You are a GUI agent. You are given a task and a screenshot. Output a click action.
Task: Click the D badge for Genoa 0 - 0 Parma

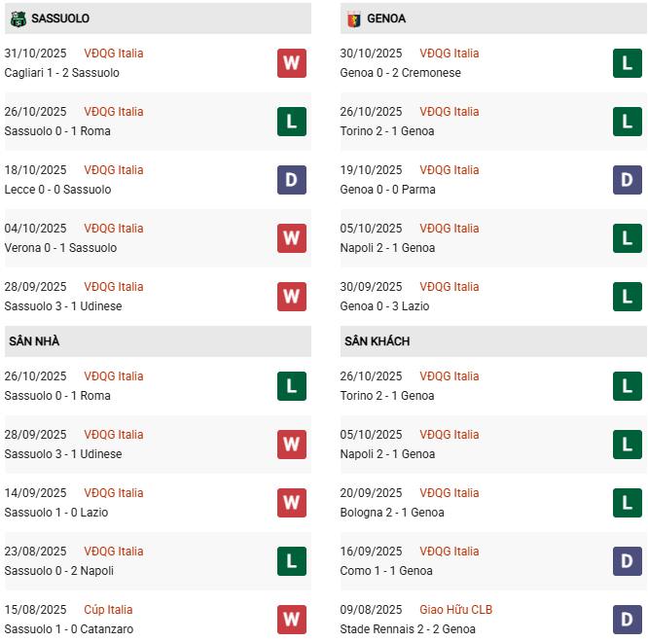point(628,180)
